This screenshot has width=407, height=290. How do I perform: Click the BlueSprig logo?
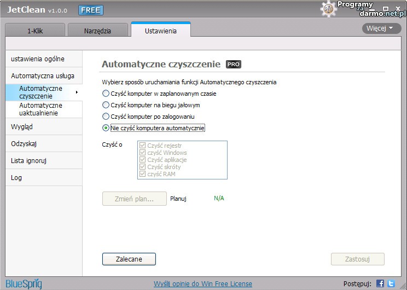pyautogui.click(x=24, y=283)
